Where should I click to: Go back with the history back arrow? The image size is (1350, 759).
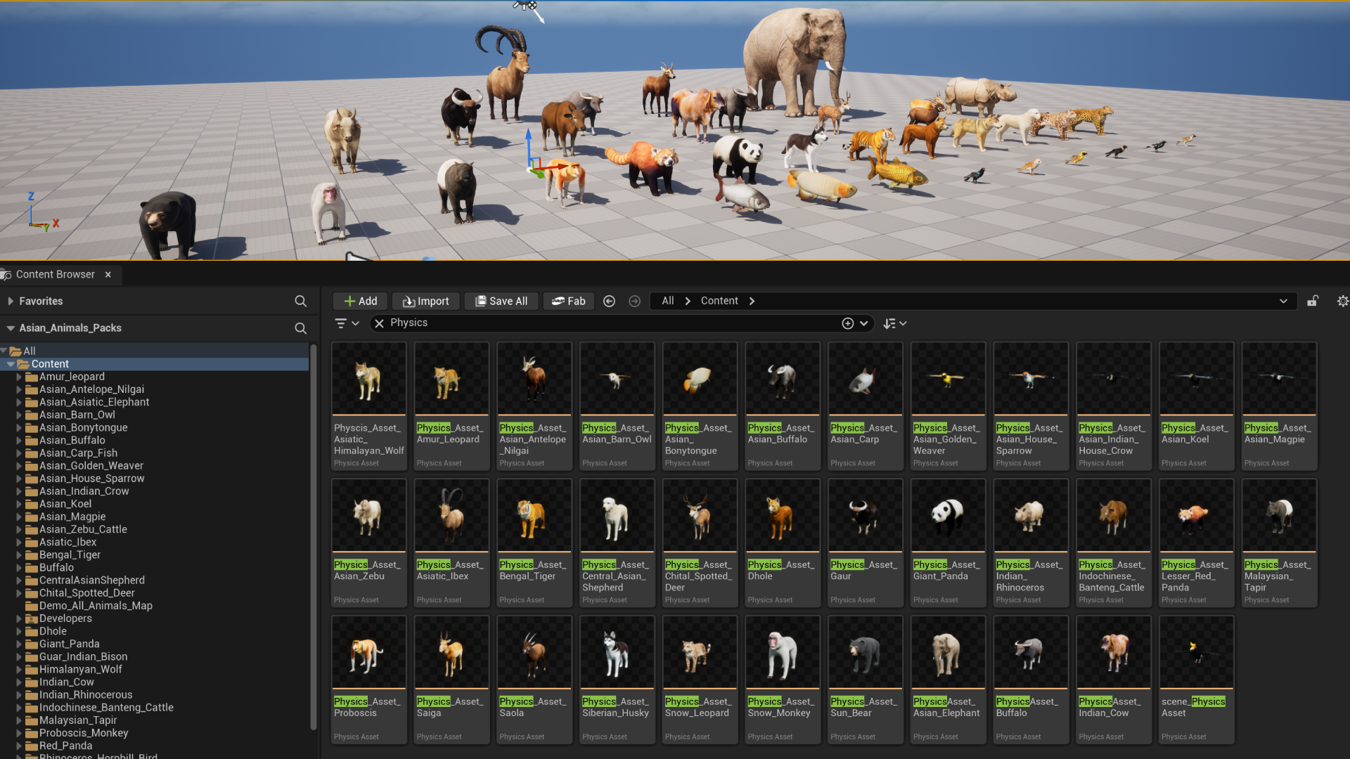(x=610, y=301)
